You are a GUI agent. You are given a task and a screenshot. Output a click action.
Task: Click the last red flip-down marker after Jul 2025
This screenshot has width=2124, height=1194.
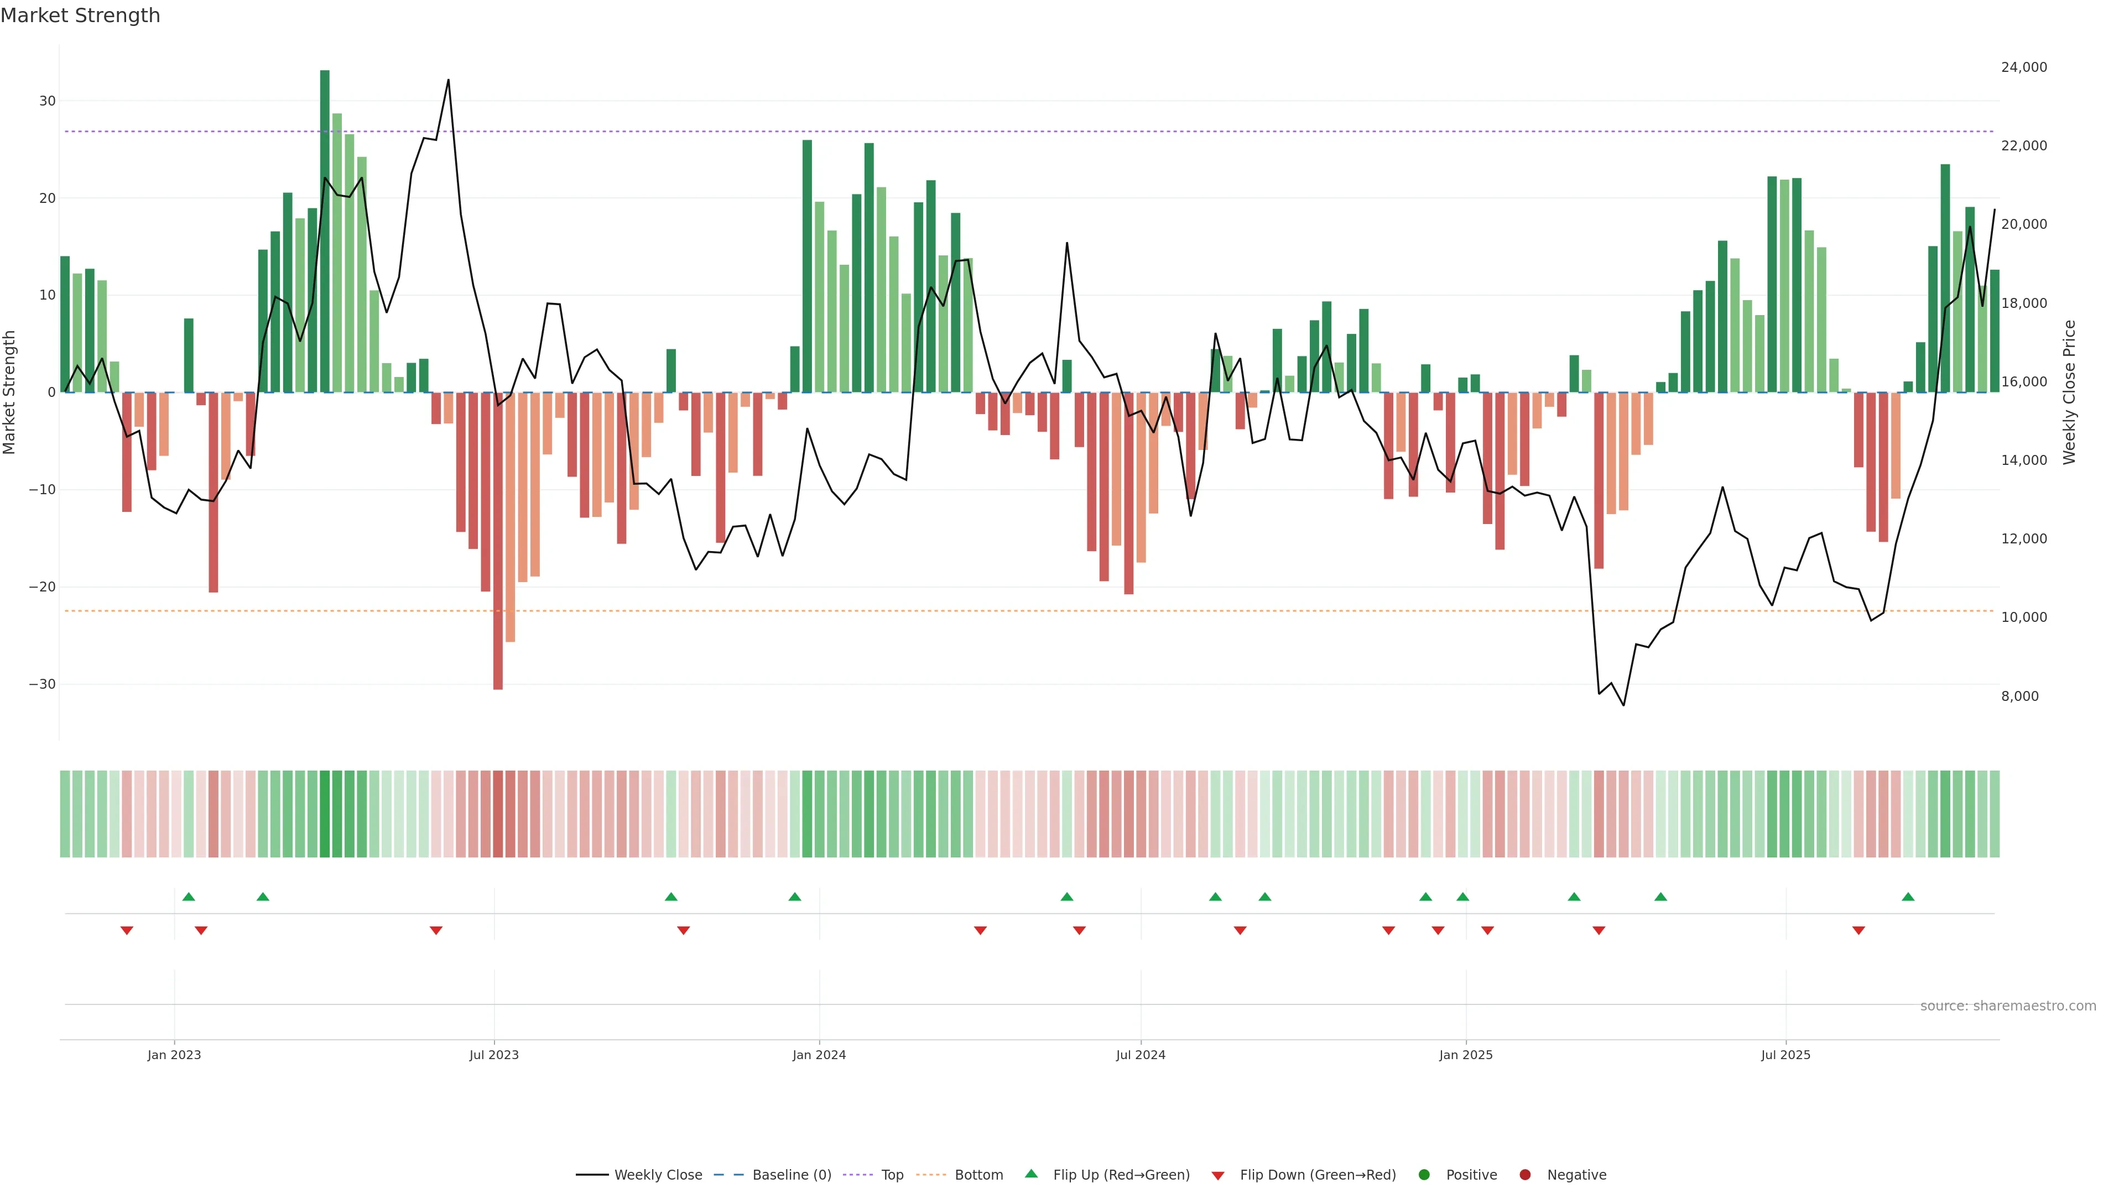coord(1858,930)
